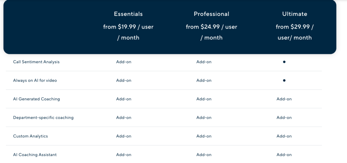This screenshot has height=163, width=347.
Task: Click the Ultimate bullet for Call Sentiment Analysis
Action: click(x=284, y=62)
